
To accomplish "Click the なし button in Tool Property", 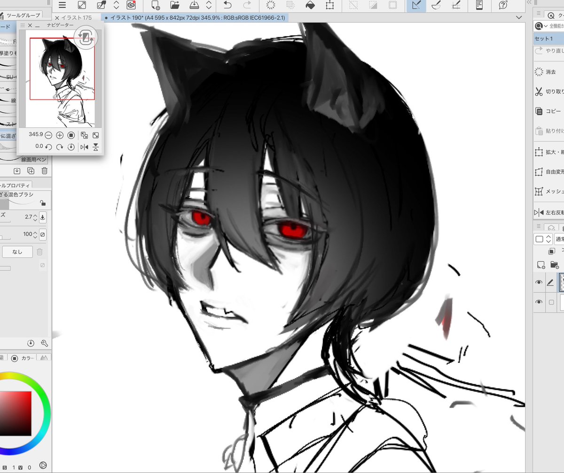I will 17,252.
